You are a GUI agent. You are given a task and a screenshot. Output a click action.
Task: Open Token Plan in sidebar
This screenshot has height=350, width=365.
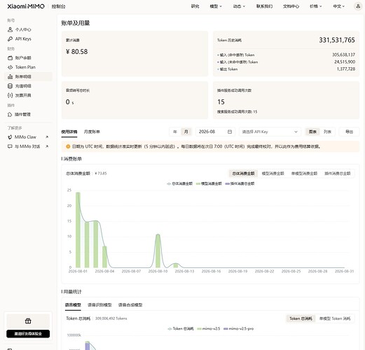[25, 67]
